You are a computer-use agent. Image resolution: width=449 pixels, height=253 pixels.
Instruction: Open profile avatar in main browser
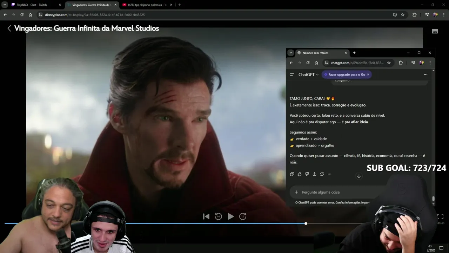[x=435, y=15]
